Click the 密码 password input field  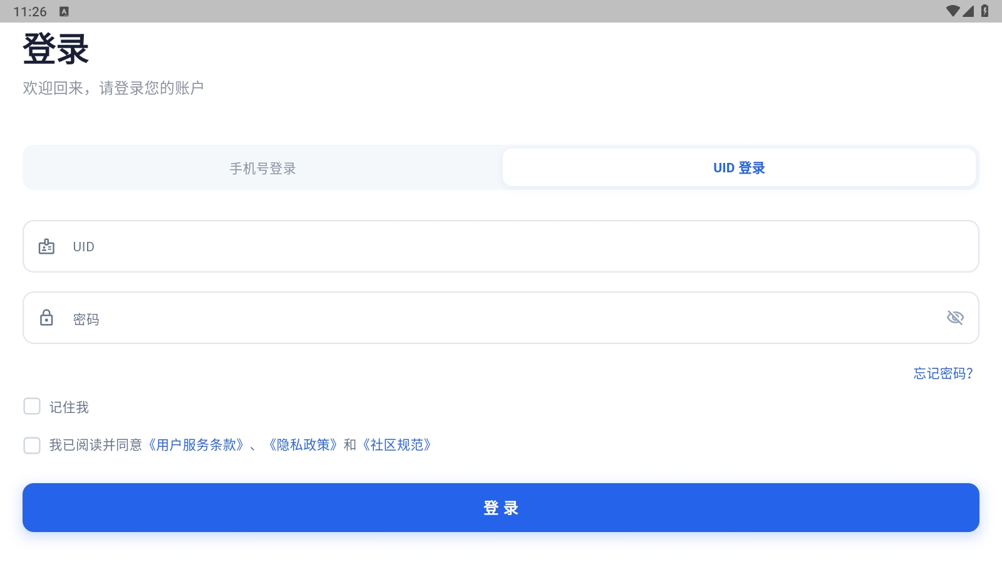[x=501, y=318]
